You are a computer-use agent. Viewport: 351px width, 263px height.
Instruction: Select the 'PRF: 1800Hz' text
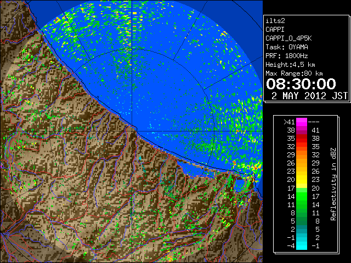click(287, 56)
